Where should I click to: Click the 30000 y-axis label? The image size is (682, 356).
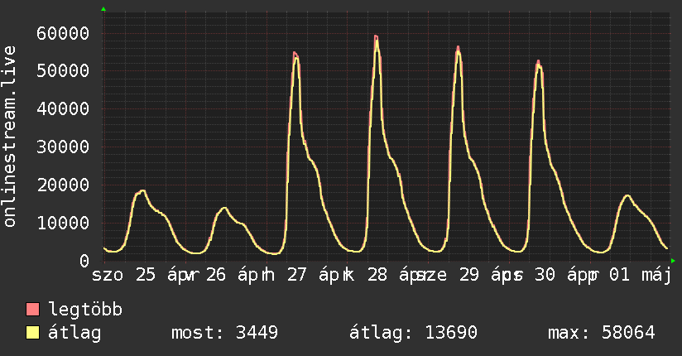click(x=63, y=147)
